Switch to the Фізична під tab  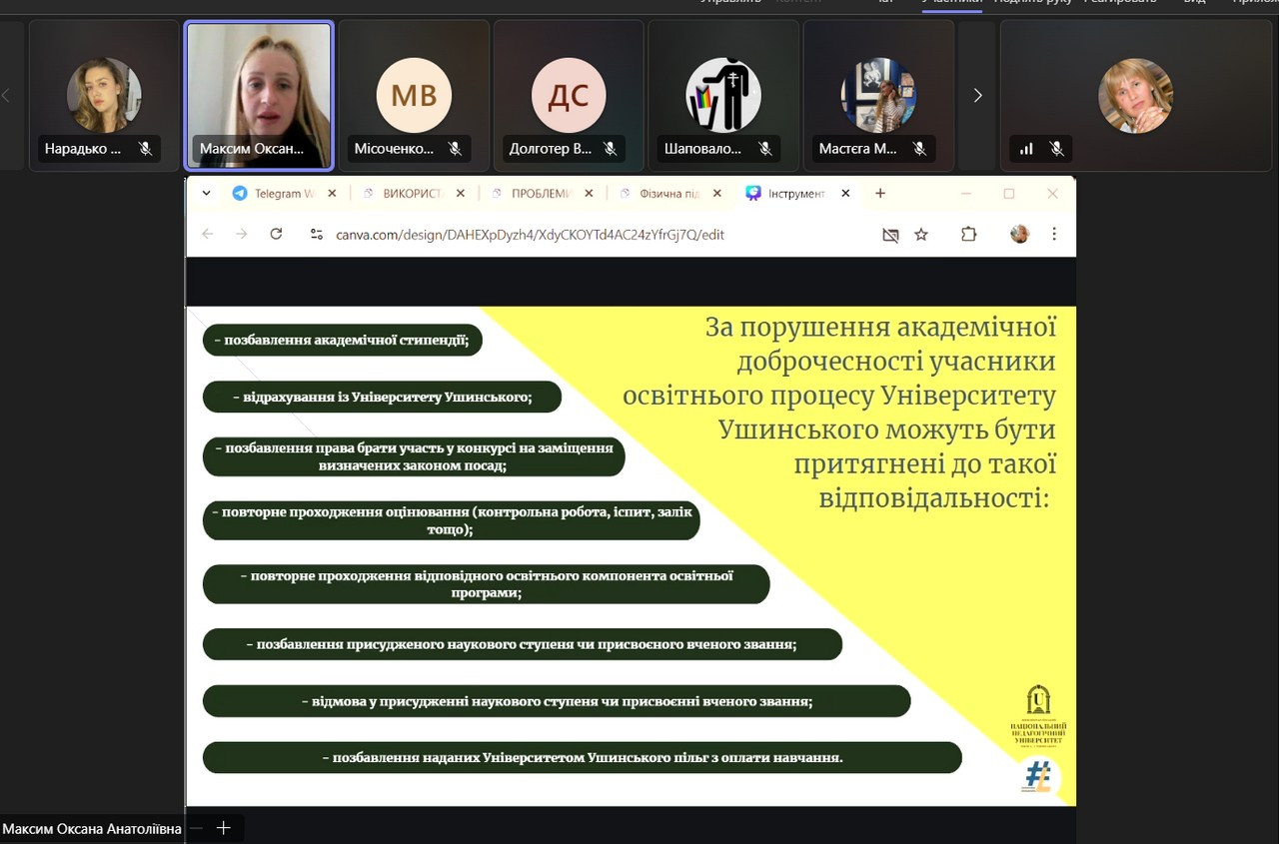tap(669, 194)
